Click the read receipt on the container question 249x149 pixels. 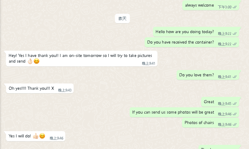point(235,44)
